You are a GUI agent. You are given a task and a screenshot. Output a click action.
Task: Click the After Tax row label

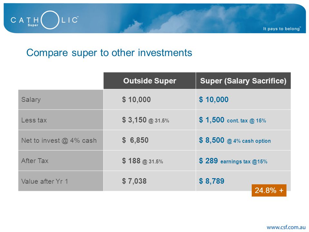35,161
